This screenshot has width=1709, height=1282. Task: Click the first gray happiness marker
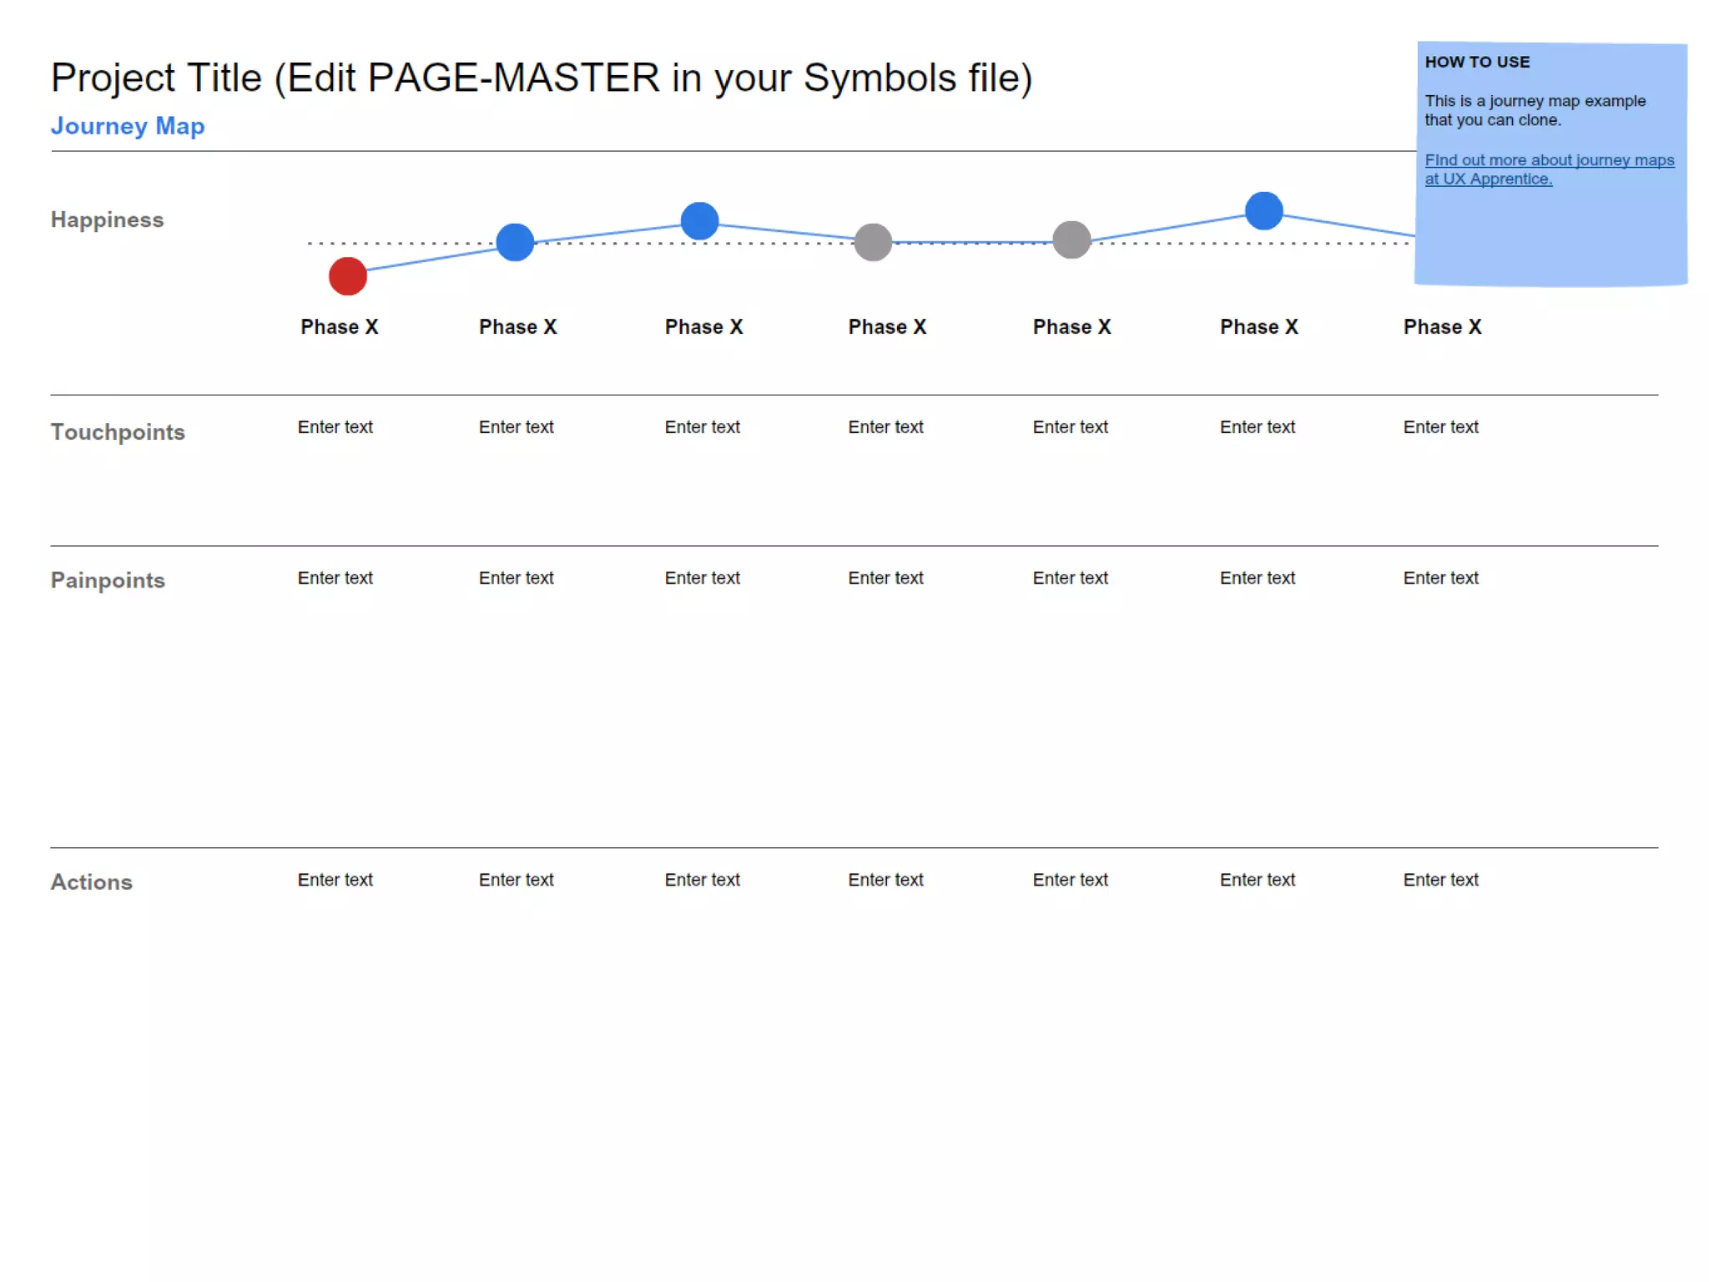tap(873, 243)
